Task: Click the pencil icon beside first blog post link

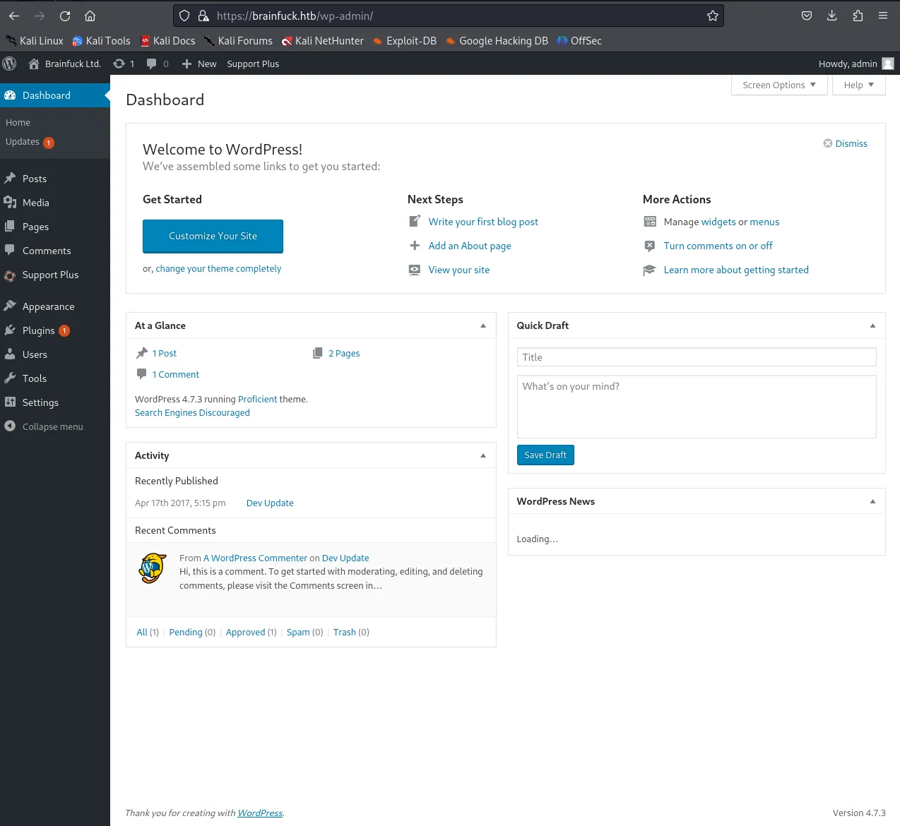Action: [x=415, y=221]
